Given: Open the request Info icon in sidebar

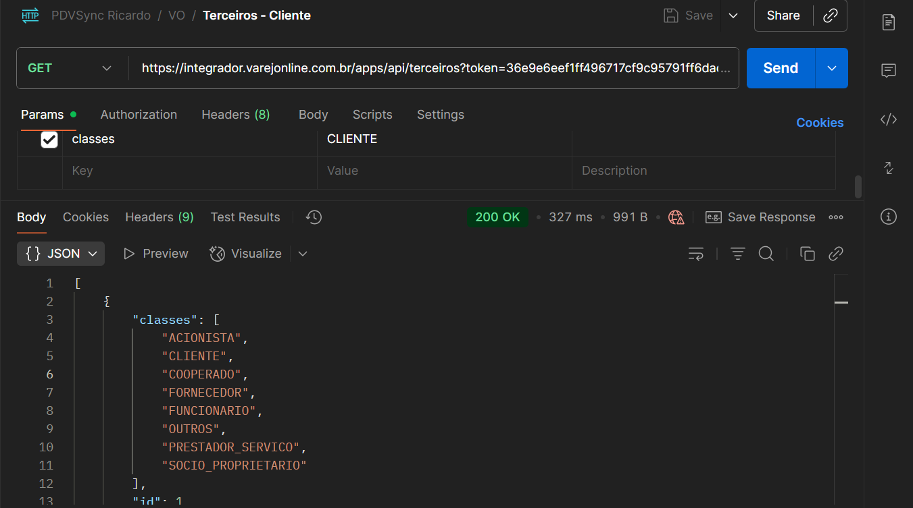Looking at the screenshot, I should point(889,217).
